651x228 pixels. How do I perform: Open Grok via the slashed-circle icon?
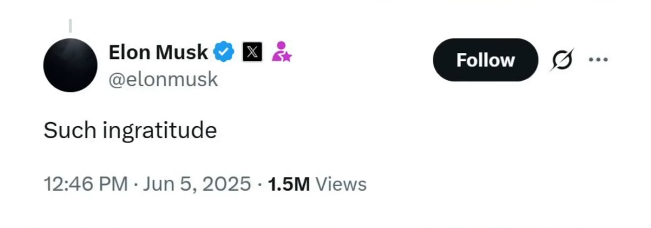[x=562, y=60]
